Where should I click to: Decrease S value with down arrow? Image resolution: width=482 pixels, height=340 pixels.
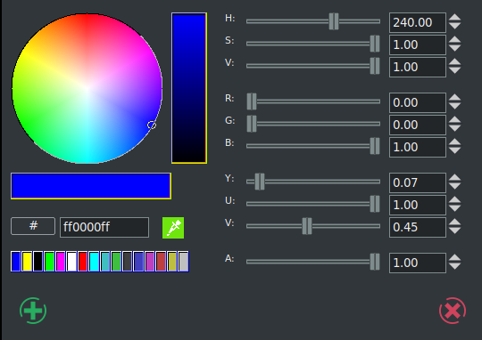pos(454,48)
